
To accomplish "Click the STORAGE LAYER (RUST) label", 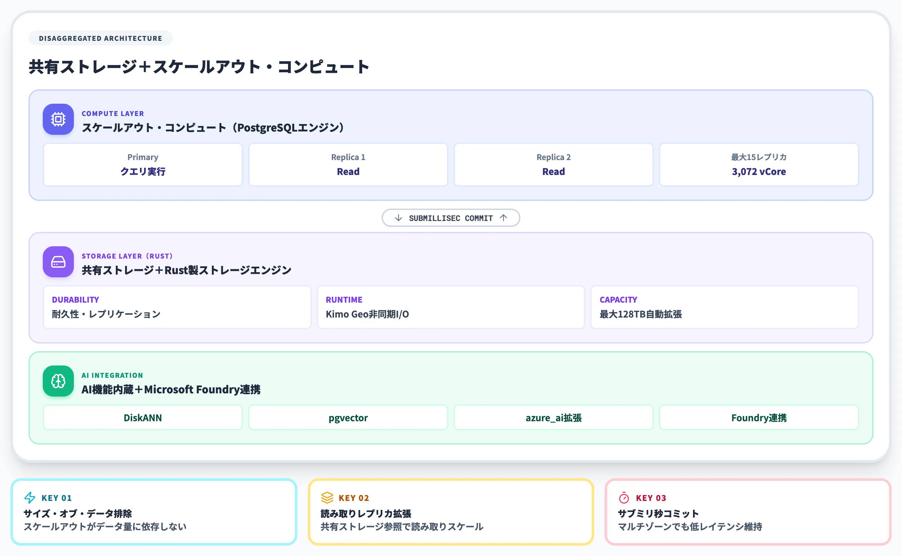I will pos(127,256).
